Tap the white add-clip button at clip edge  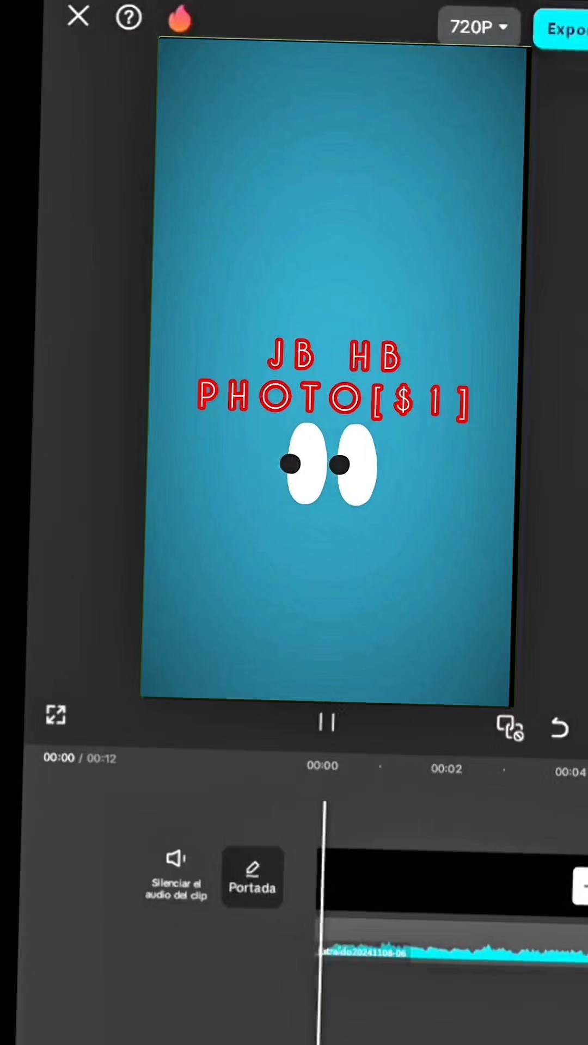coord(580,886)
